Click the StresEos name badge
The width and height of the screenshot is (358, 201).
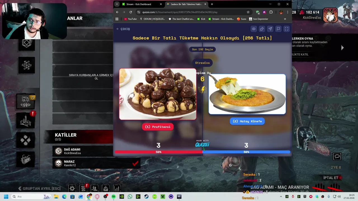point(202,63)
